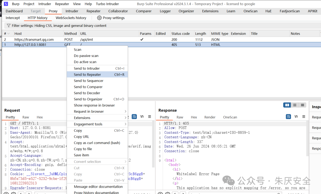Screen dimensions: 321x194
Task: Open the OneScan tab in Response panel
Action: [x=230, y=117]
